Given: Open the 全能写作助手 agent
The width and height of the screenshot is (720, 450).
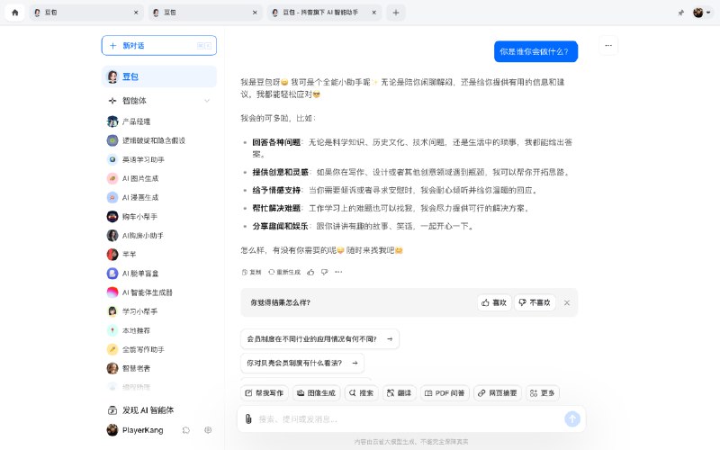Looking at the screenshot, I should 159,349.
